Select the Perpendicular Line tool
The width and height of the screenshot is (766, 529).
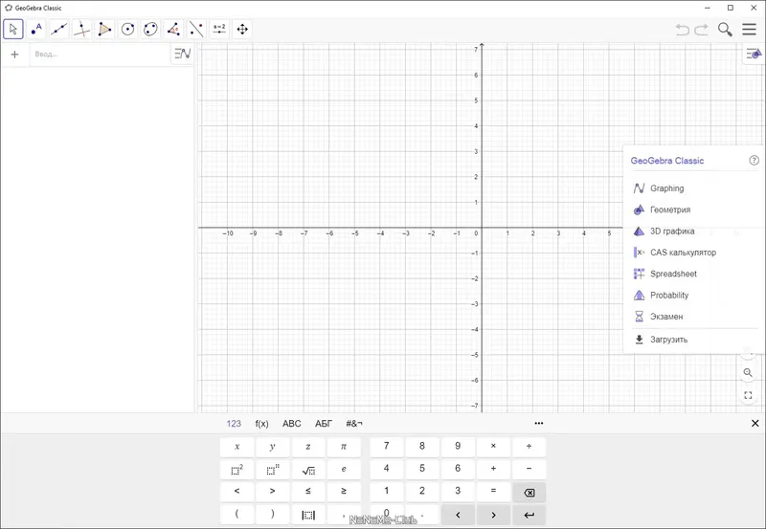pyautogui.click(x=82, y=30)
